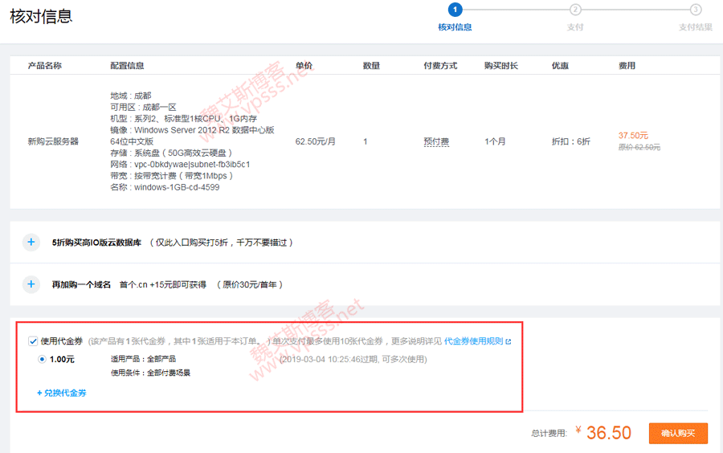This screenshot has width=723, height=453.
Task: Click the step 2 payment circle icon
Action: [575, 10]
